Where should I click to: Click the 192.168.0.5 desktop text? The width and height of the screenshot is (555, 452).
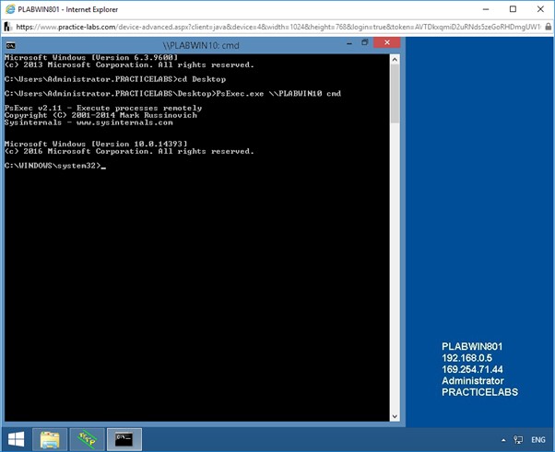point(466,358)
